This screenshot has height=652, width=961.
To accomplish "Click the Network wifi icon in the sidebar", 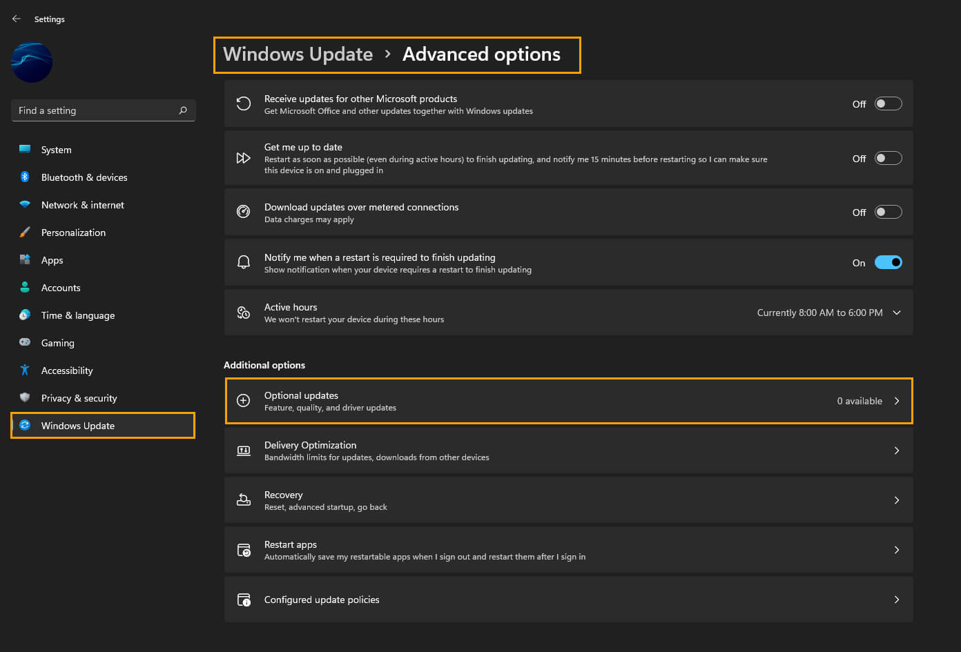I will coord(25,204).
